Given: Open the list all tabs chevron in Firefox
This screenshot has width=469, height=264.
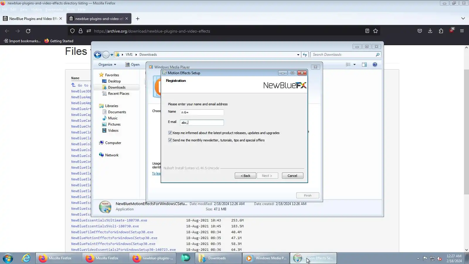Looking at the screenshot, I should point(463,18).
